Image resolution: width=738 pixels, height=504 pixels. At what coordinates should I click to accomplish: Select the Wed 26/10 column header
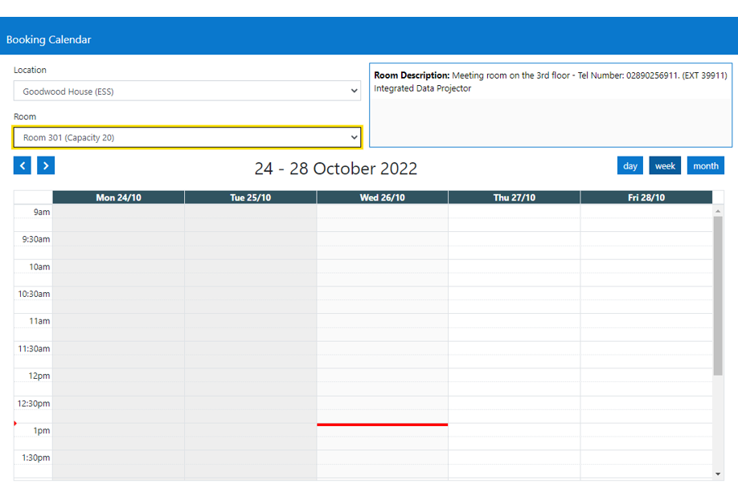coord(382,197)
